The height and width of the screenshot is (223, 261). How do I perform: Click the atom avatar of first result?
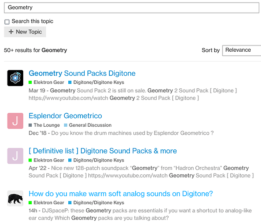pos(15,78)
